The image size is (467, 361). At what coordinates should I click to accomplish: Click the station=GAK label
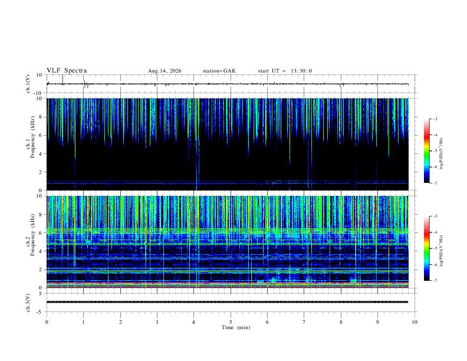(219, 71)
